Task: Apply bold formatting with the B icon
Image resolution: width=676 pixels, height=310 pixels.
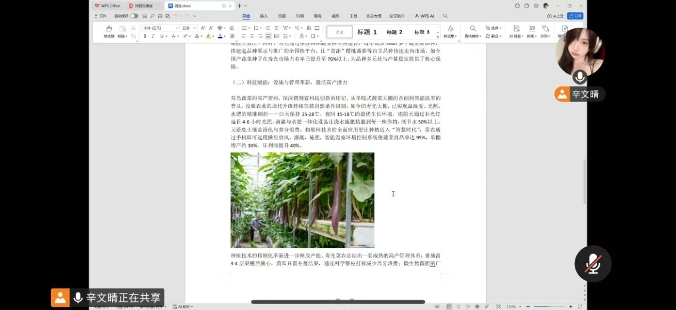Action: pos(145,36)
